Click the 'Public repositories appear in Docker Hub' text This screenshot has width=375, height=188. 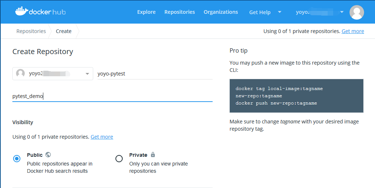click(60, 167)
